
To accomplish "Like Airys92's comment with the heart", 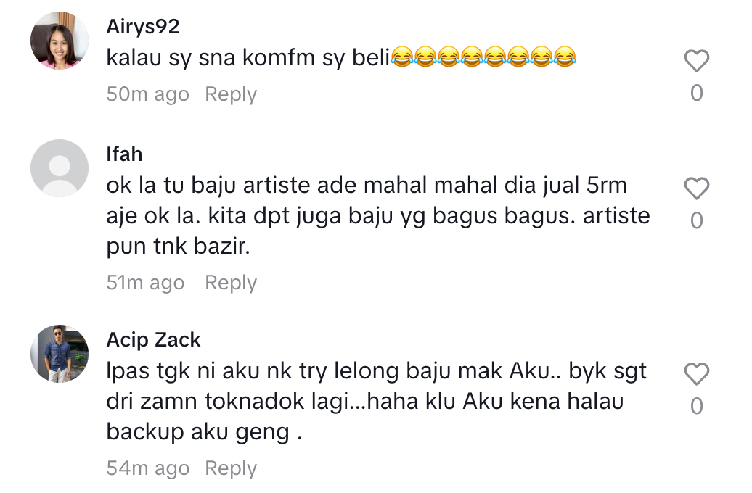I will [x=696, y=62].
